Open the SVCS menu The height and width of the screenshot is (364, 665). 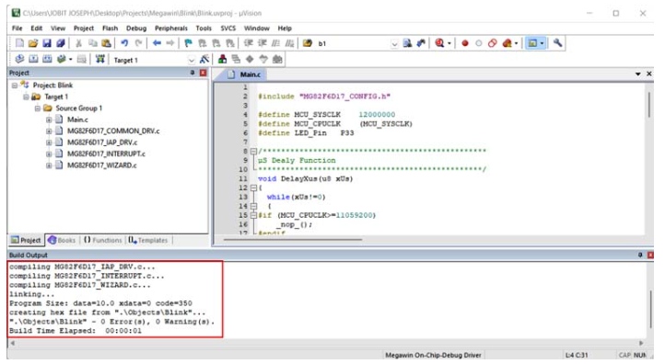click(x=227, y=28)
